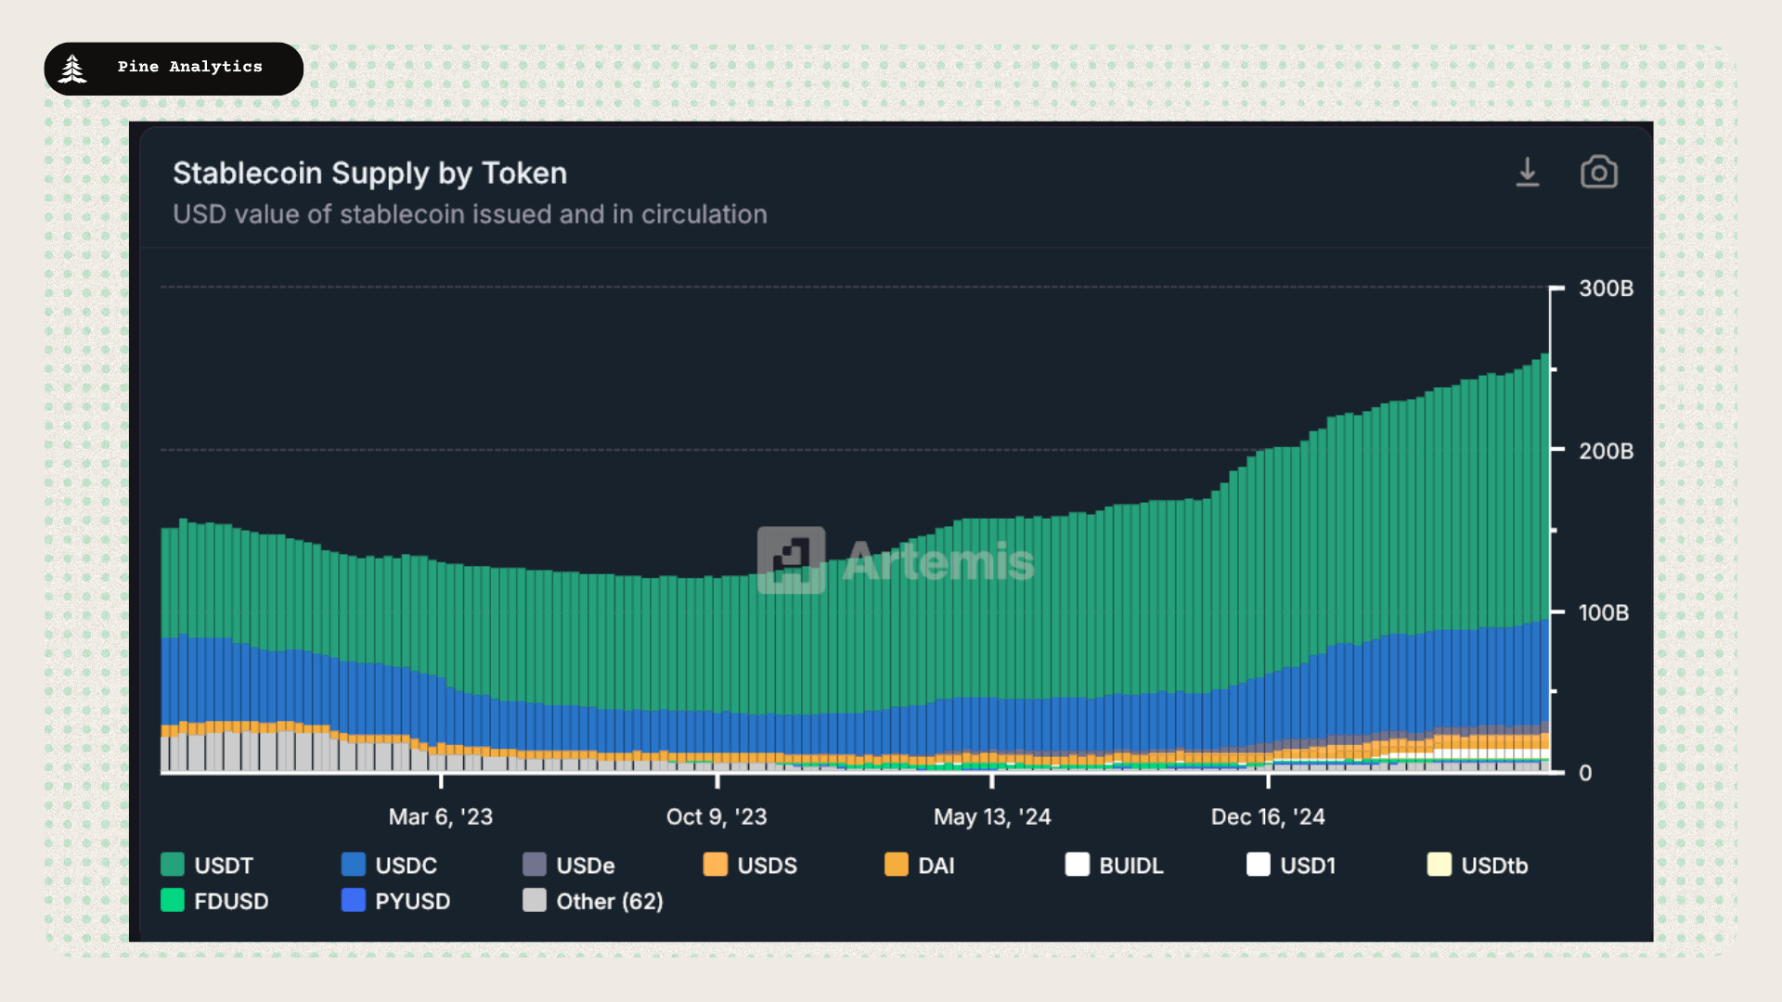Toggle the DAI legend entry
Viewport: 1782px width, 1002px height.
tap(936, 866)
